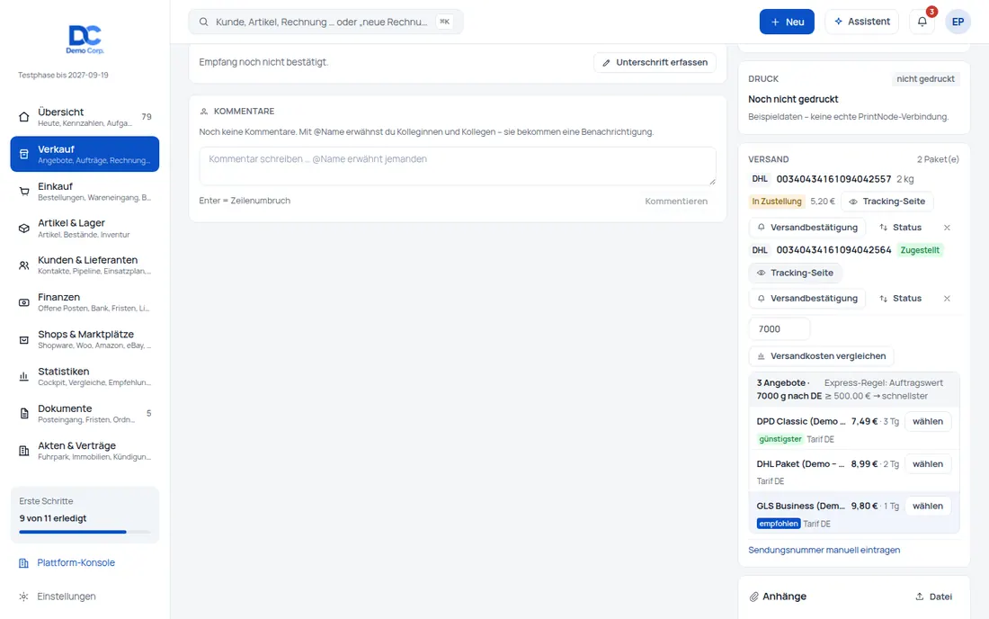Screen dimensions: 989x619
Task: Click the Demo Corp. logo
Action: pos(85,39)
